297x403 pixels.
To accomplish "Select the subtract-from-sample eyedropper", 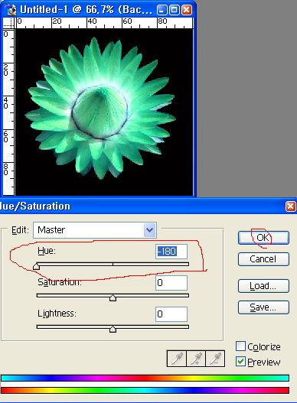I will click(215, 359).
